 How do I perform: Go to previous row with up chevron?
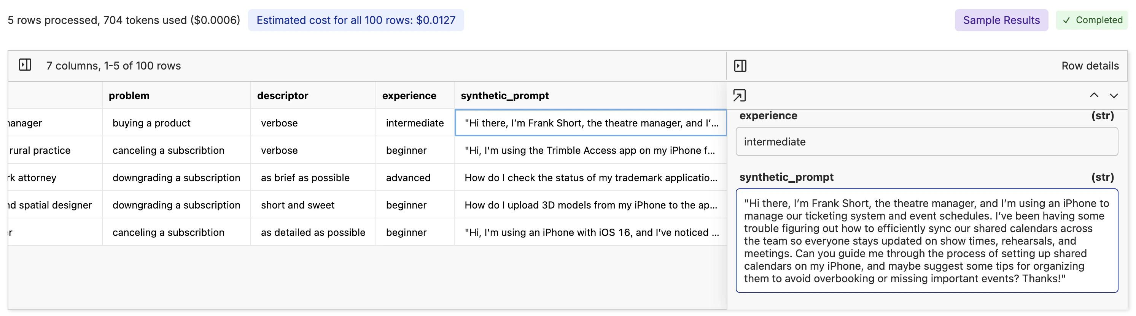(x=1094, y=95)
